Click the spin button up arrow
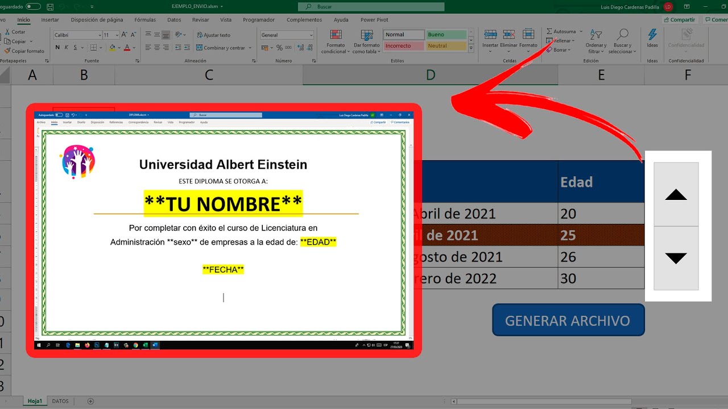This screenshot has height=409, width=728. (676, 195)
